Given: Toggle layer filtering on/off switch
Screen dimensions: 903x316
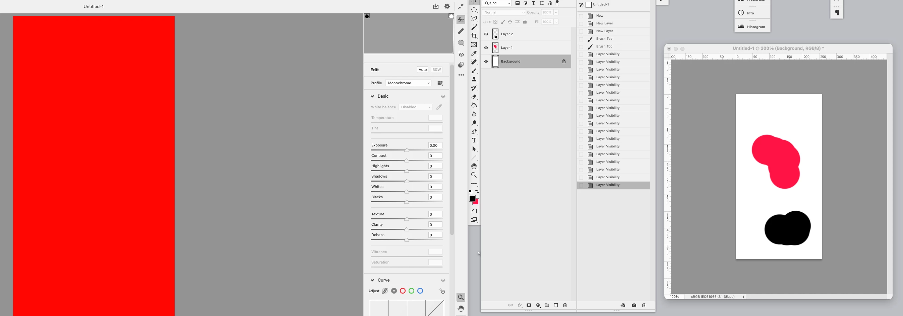Looking at the screenshot, I should [557, 2].
